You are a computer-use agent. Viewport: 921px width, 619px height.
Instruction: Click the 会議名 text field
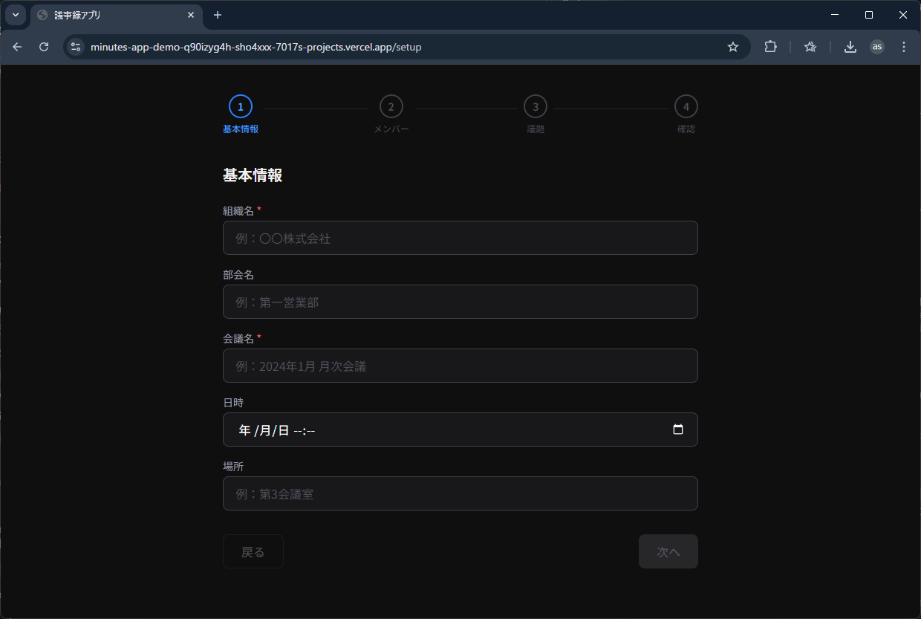click(x=460, y=366)
